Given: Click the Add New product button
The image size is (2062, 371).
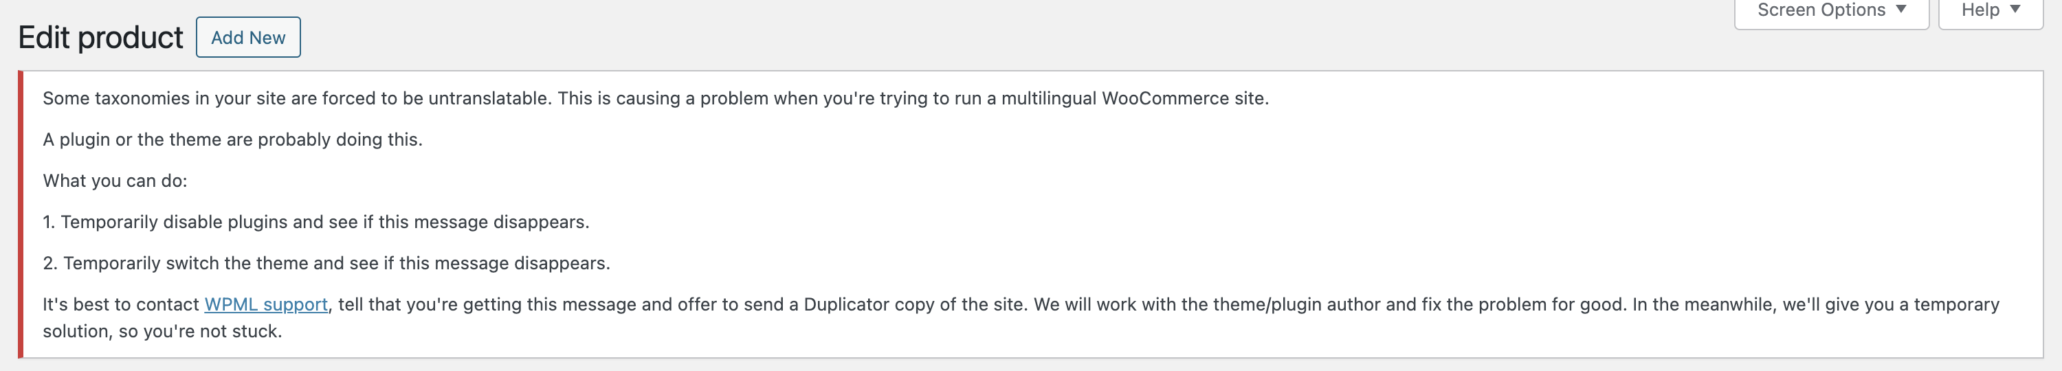Looking at the screenshot, I should (248, 38).
